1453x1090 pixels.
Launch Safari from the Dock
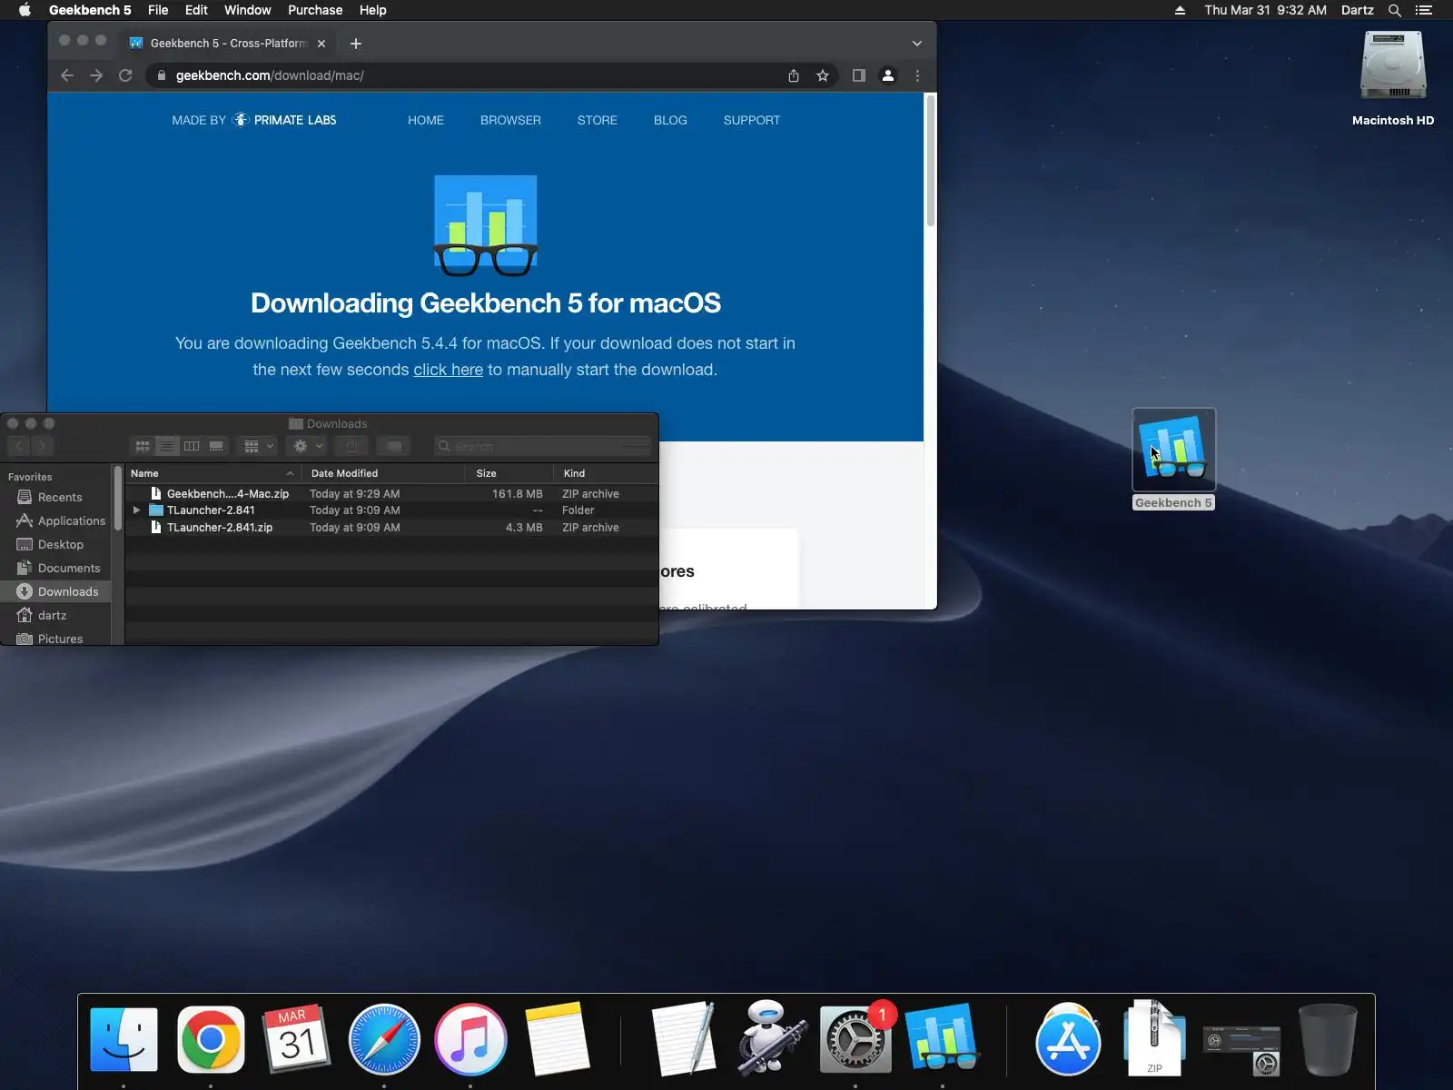(384, 1039)
